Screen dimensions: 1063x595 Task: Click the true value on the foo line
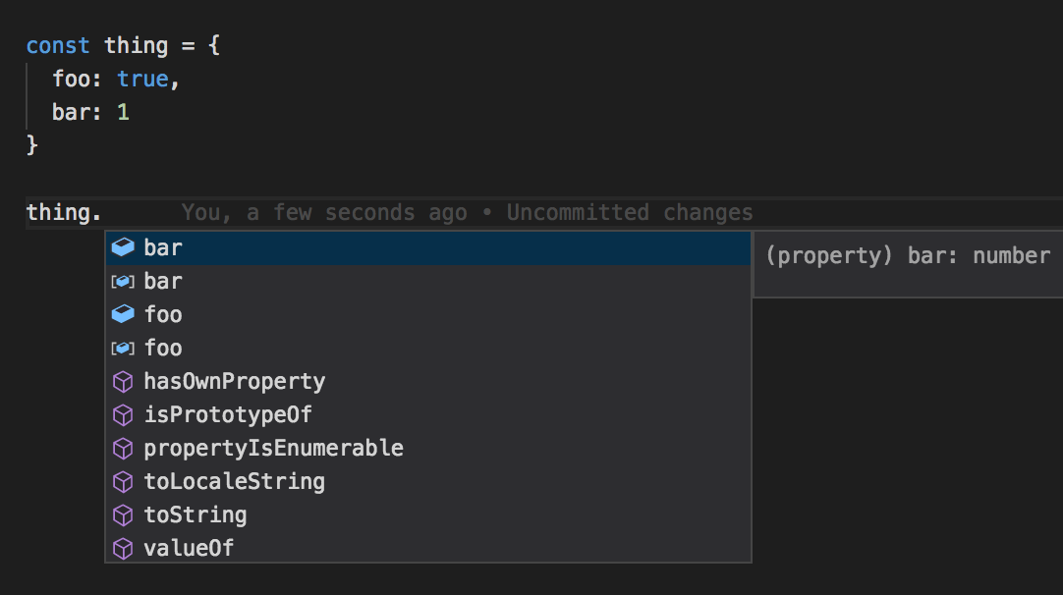coord(142,80)
